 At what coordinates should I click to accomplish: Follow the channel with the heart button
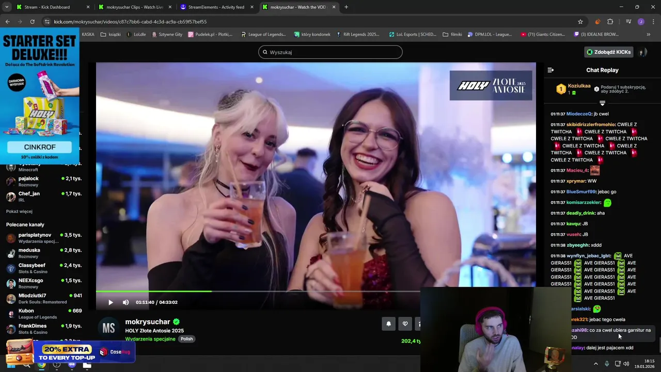(x=405, y=323)
